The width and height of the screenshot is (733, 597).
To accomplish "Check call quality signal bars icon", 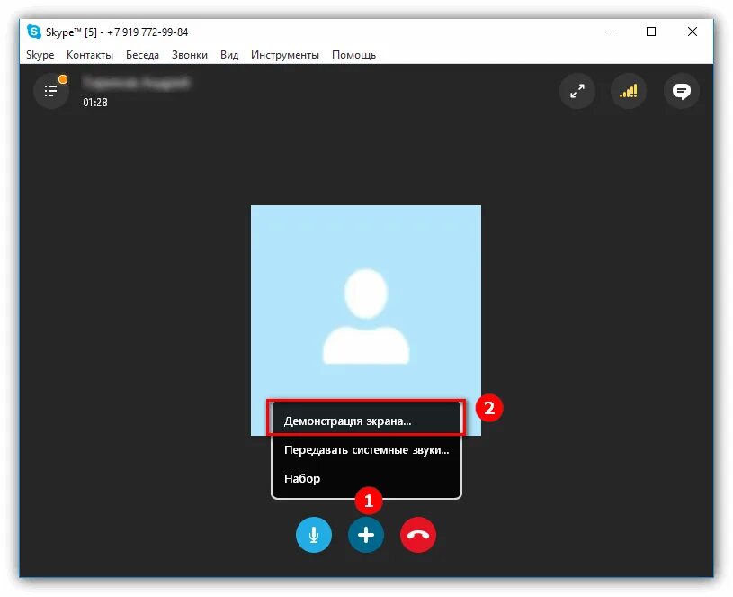I will coord(629,91).
